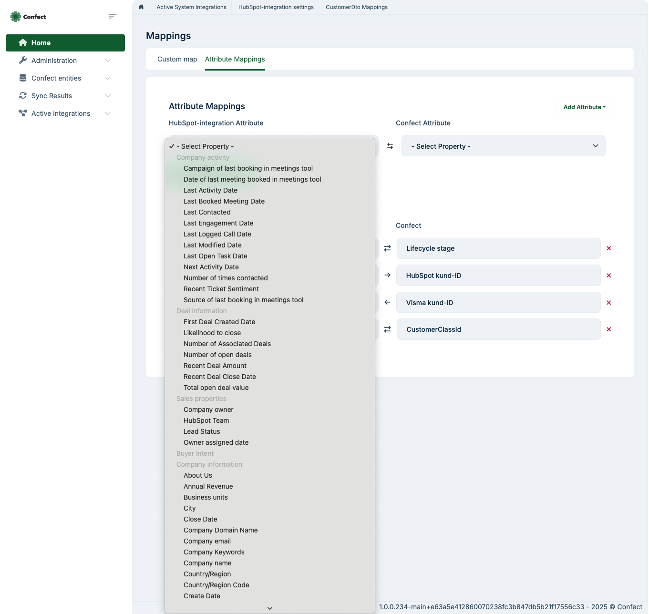
Task: Select 'Last Modified Date' option
Action: 269,245
